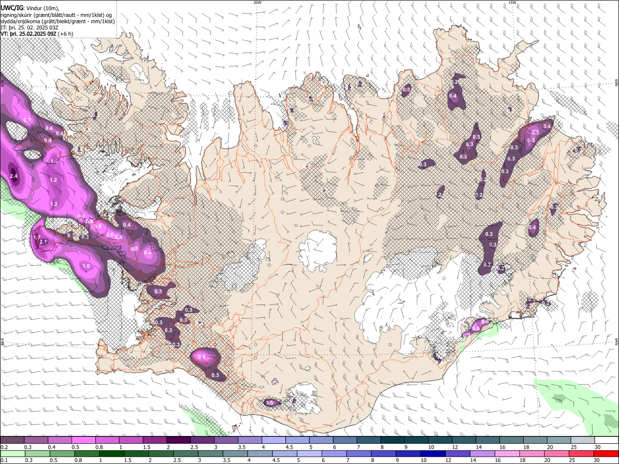Select the palest green 0.1 swatch in rain legend

click(x=12, y=454)
